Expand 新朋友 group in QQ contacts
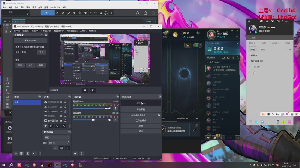The width and height of the screenshot is (300, 168). pyautogui.click(x=249, y=55)
